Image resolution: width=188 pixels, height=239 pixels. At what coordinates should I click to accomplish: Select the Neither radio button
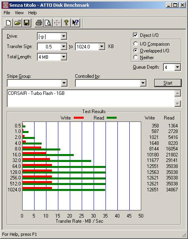pyautogui.click(x=136, y=57)
